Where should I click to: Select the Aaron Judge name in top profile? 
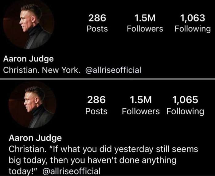28,59
